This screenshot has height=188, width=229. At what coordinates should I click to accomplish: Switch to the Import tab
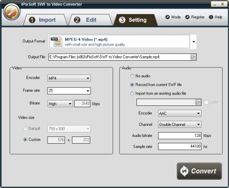click(45, 20)
